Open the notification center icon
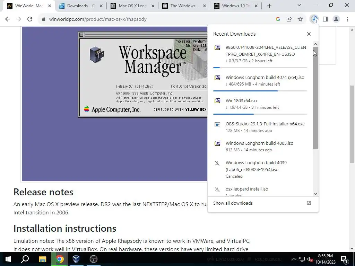The image size is (355, 266). pyautogui.click(x=344, y=259)
